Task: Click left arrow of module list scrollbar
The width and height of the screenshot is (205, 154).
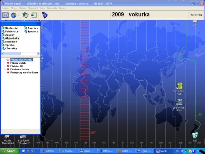Action: [3, 53]
